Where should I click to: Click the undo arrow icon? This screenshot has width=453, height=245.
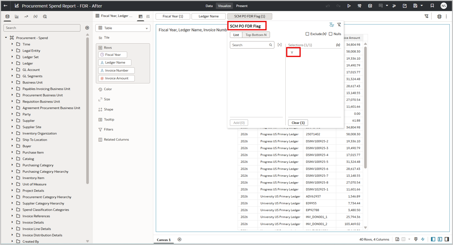(328, 6)
